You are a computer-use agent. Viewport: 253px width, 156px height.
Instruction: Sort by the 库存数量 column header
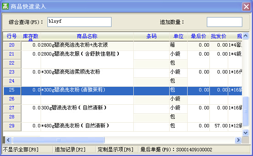click(x=31, y=37)
